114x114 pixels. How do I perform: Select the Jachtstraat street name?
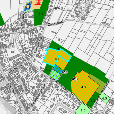[x=16, y=68]
